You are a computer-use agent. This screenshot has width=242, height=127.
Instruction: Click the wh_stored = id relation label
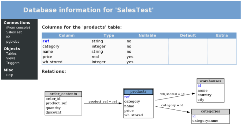172,94
